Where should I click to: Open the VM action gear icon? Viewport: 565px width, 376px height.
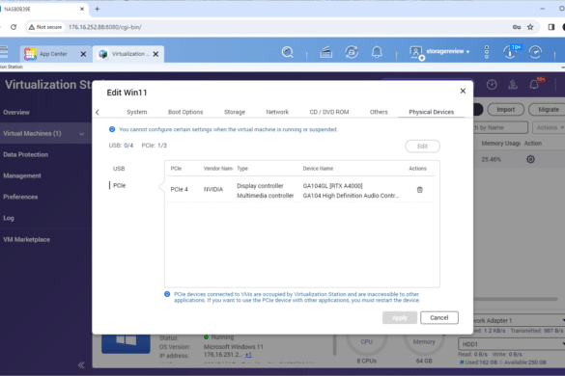530,159
